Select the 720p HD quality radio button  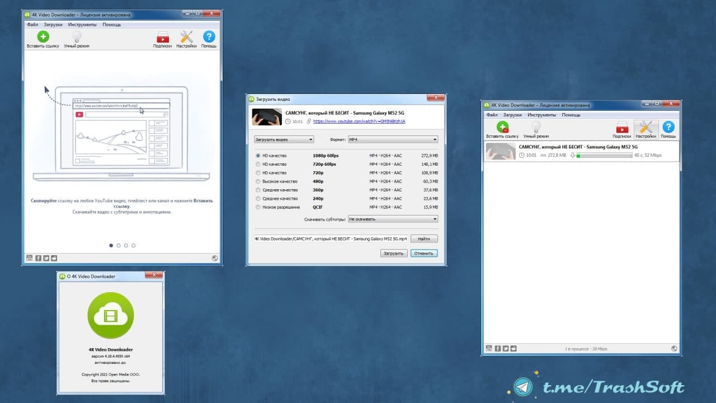(x=258, y=173)
